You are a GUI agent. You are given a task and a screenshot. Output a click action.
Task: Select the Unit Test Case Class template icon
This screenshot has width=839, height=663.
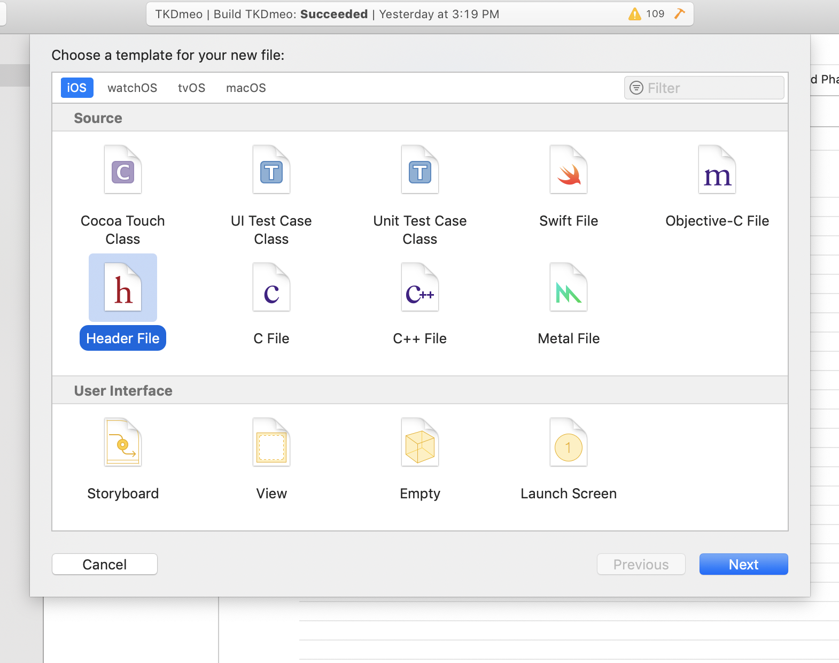tap(420, 169)
